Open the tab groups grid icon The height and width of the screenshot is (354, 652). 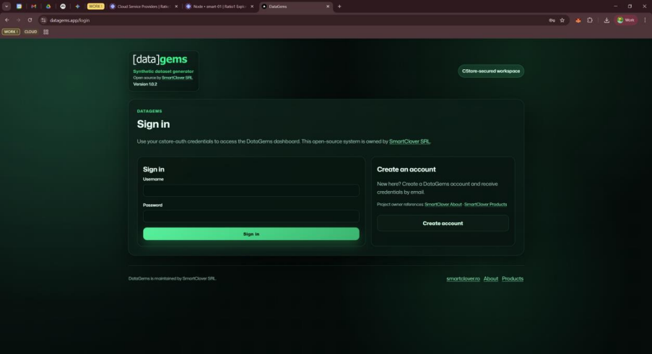[x=45, y=32]
